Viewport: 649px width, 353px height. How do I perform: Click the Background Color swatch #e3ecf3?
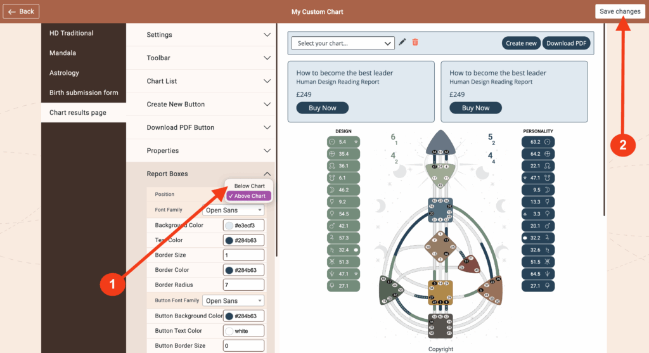tap(229, 225)
